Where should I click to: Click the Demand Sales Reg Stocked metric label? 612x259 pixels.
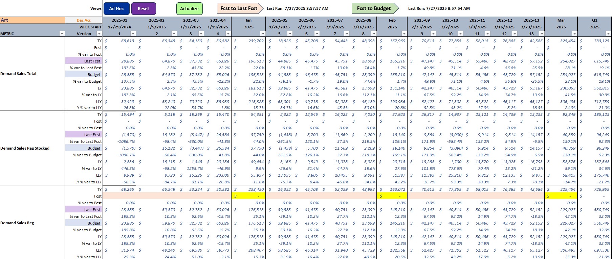click(25, 148)
